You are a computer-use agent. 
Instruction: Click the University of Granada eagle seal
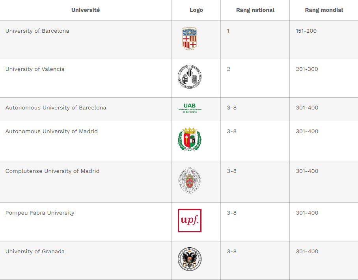pyautogui.click(x=190, y=259)
